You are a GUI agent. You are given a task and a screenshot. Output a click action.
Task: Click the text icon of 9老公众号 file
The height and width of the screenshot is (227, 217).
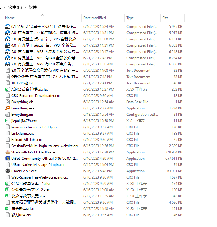pyautogui.click(x=8, y=77)
